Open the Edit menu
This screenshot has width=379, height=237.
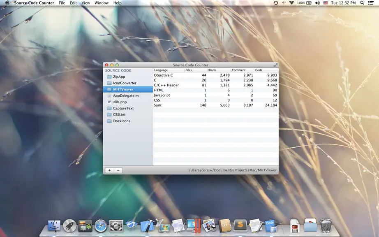[73, 3]
